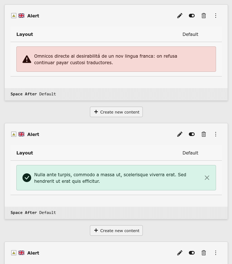The image size is (232, 264).
Task: Edit the first Alert element with the pencil icon
Action: tap(180, 16)
